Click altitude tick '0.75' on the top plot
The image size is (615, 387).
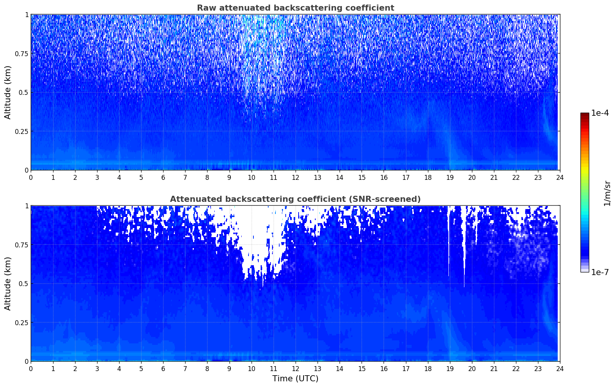22,53
